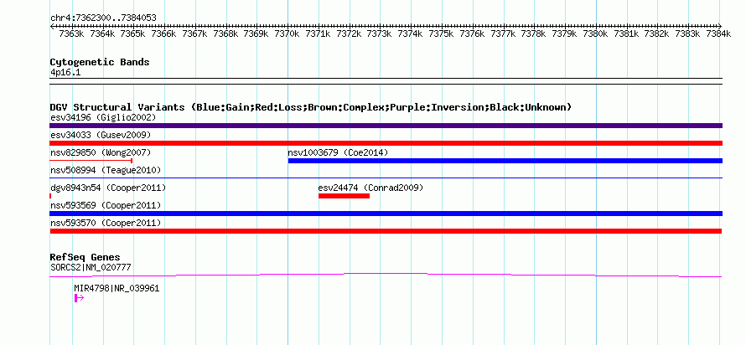Click the esv34033 (Gusev2009) label
Screen dimensions: 746x345
101,135
